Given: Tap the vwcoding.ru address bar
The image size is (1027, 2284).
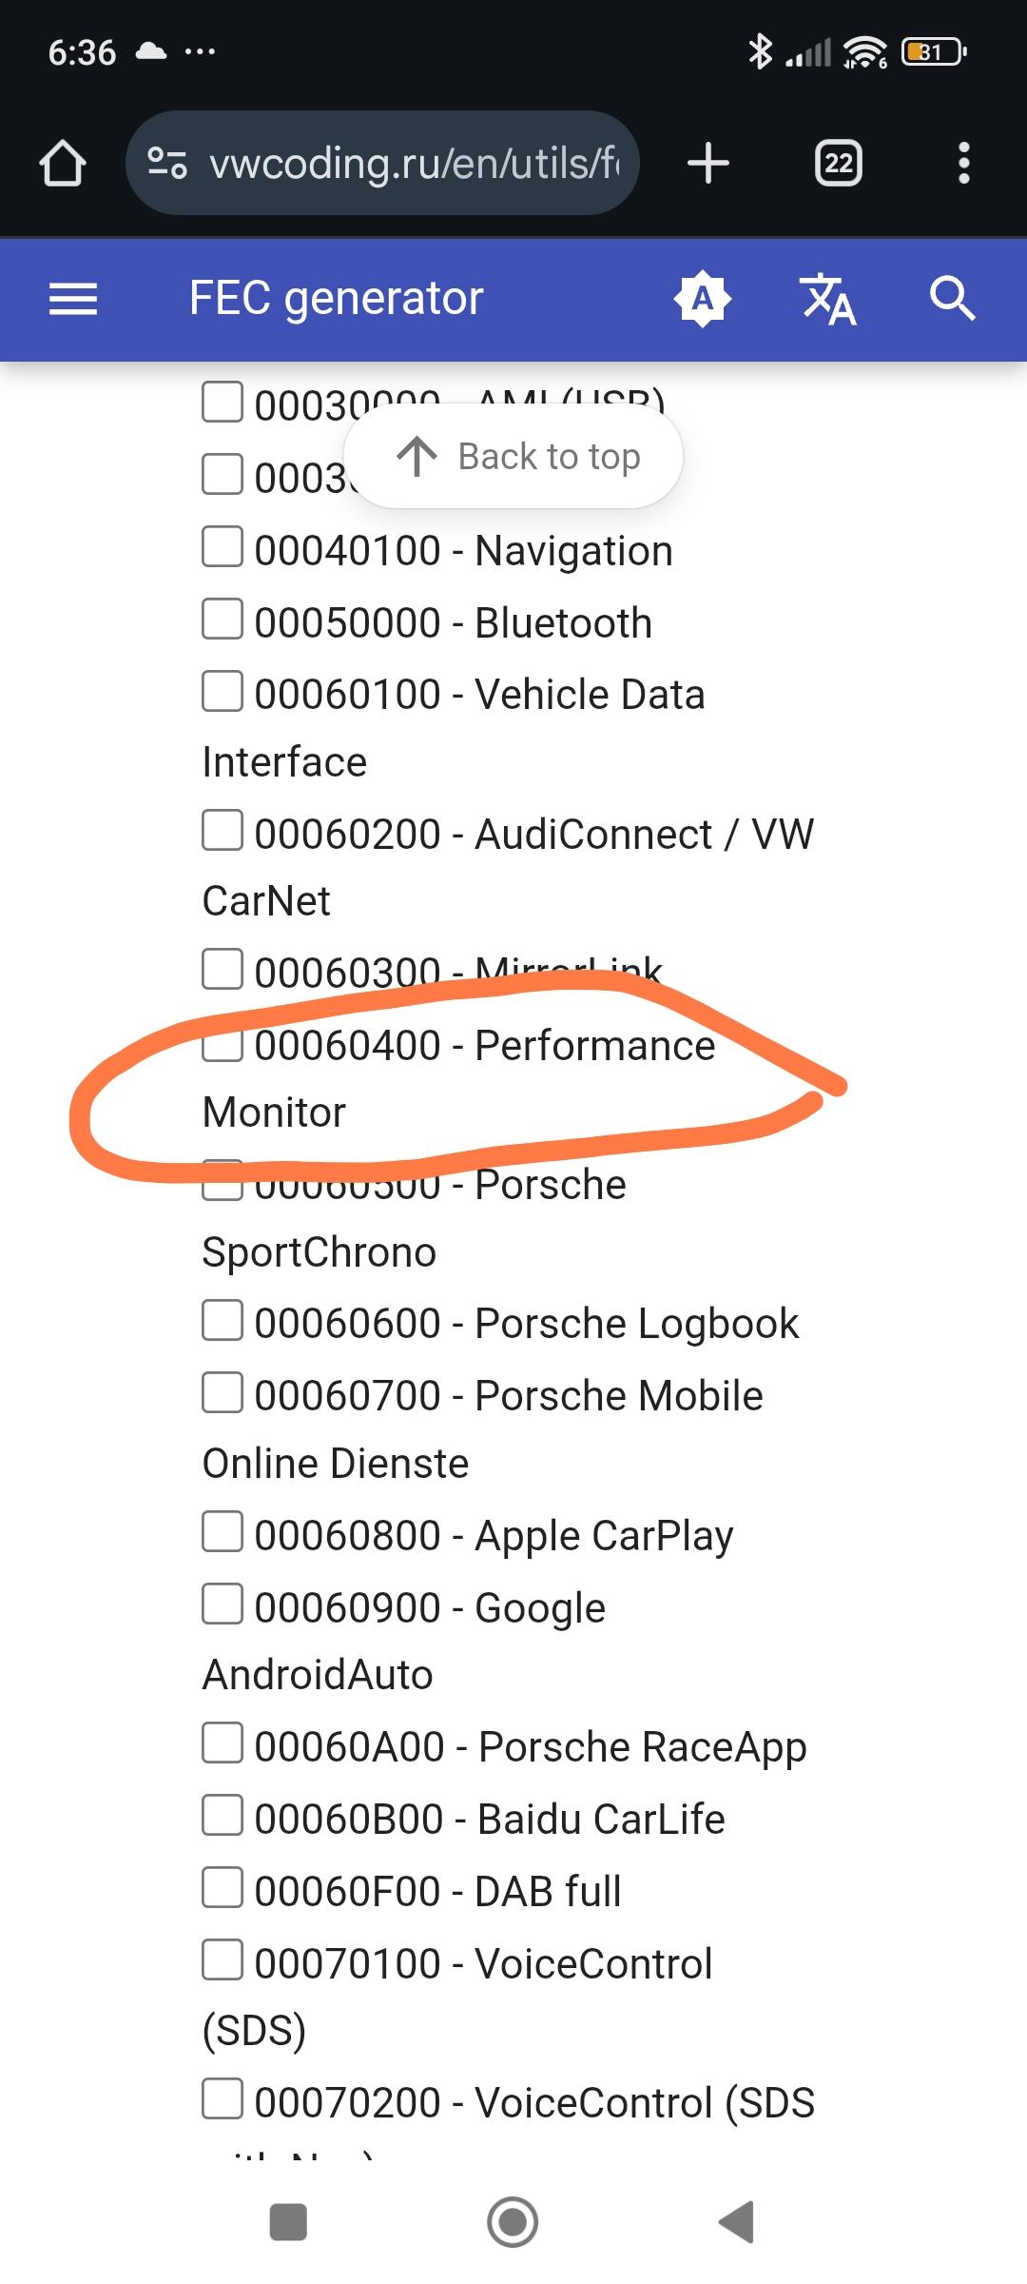Looking at the screenshot, I should [x=382, y=163].
